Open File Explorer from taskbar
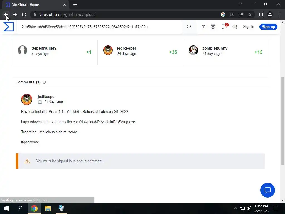Viewport: 285px width, 214px height. (48, 208)
